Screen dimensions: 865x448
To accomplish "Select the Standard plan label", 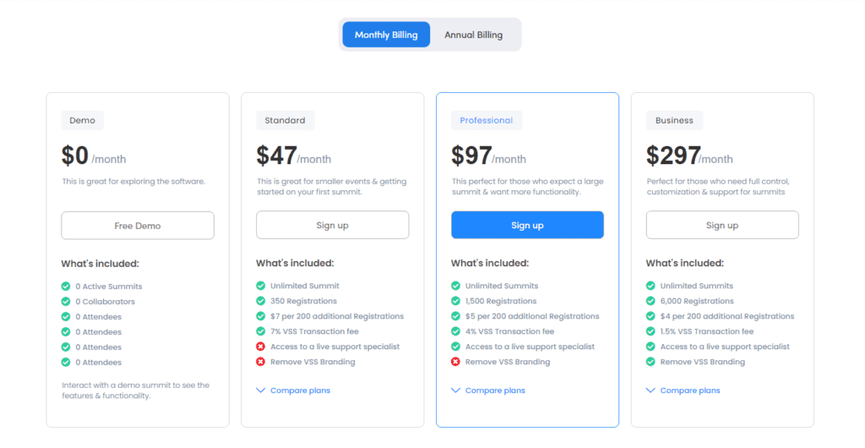I will pos(286,120).
